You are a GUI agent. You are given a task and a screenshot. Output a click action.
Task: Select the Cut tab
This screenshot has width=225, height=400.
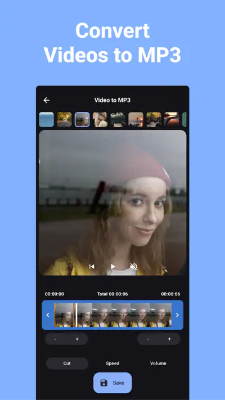pos(67,363)
